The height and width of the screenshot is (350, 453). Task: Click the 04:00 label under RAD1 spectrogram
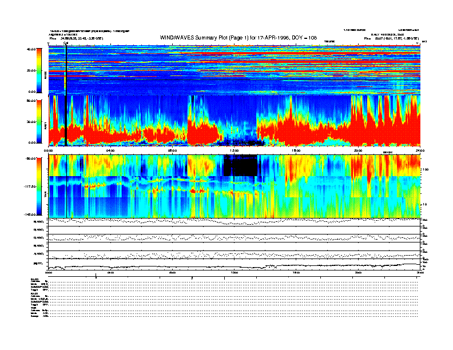pyautogui.click(x=110, y=150)
